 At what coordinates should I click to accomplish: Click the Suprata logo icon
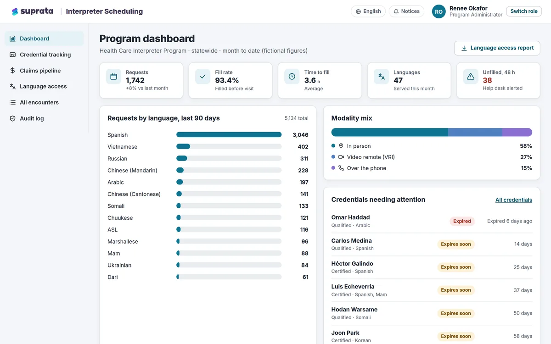15,11
